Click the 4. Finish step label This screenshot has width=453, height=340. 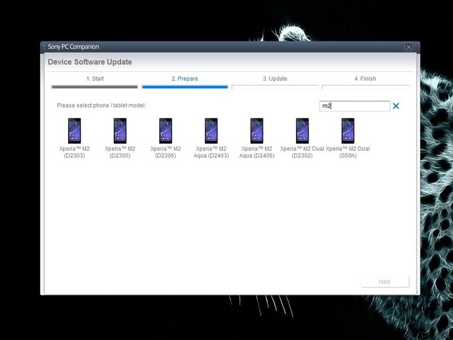[x=365, y=79]
